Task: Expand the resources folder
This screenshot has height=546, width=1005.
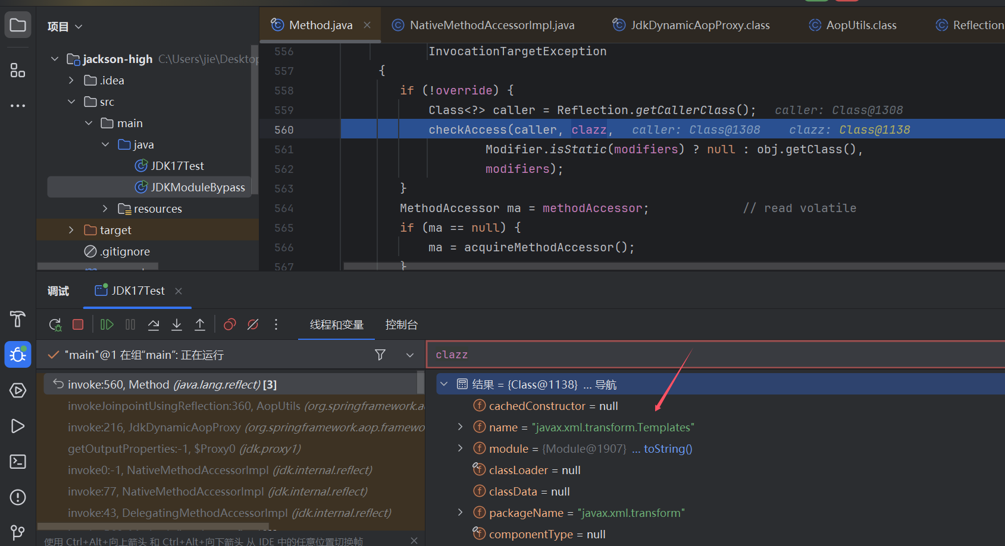Action: pyautogui.click(x=105, y=209)
